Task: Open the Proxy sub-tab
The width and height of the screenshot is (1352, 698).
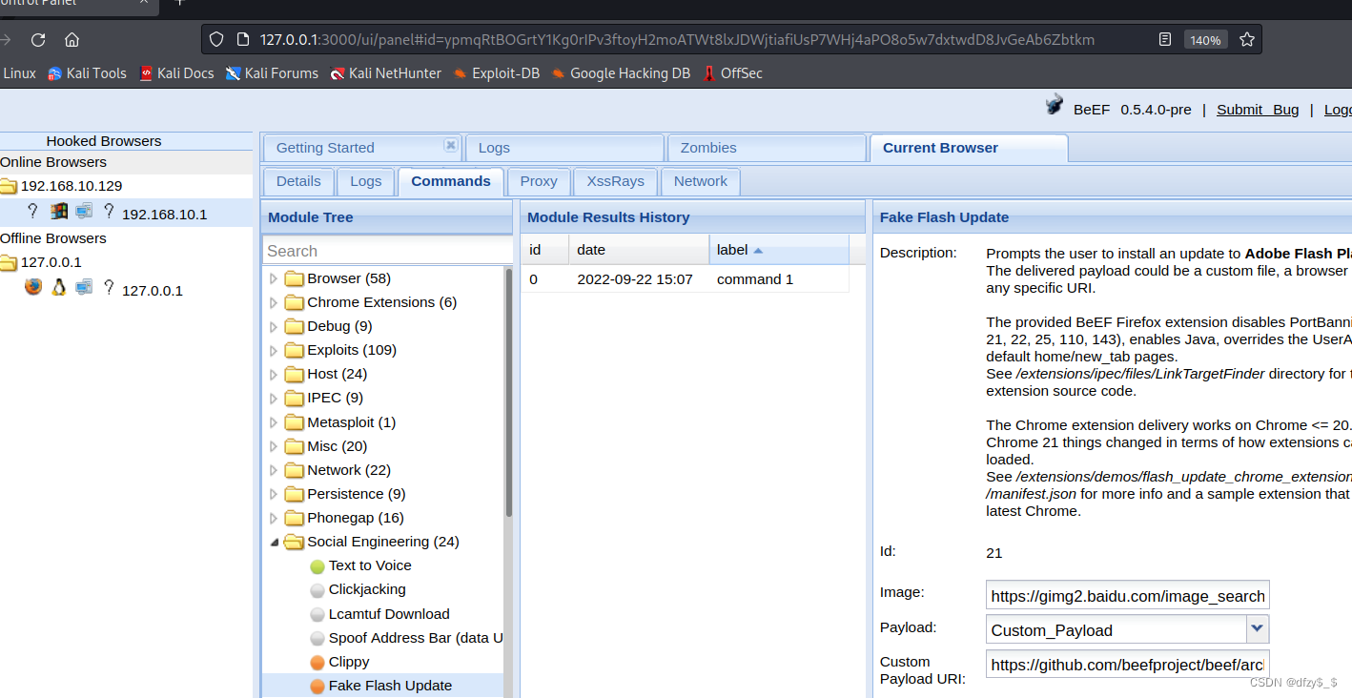Action: pyautogui.click(x=539, y=181)
